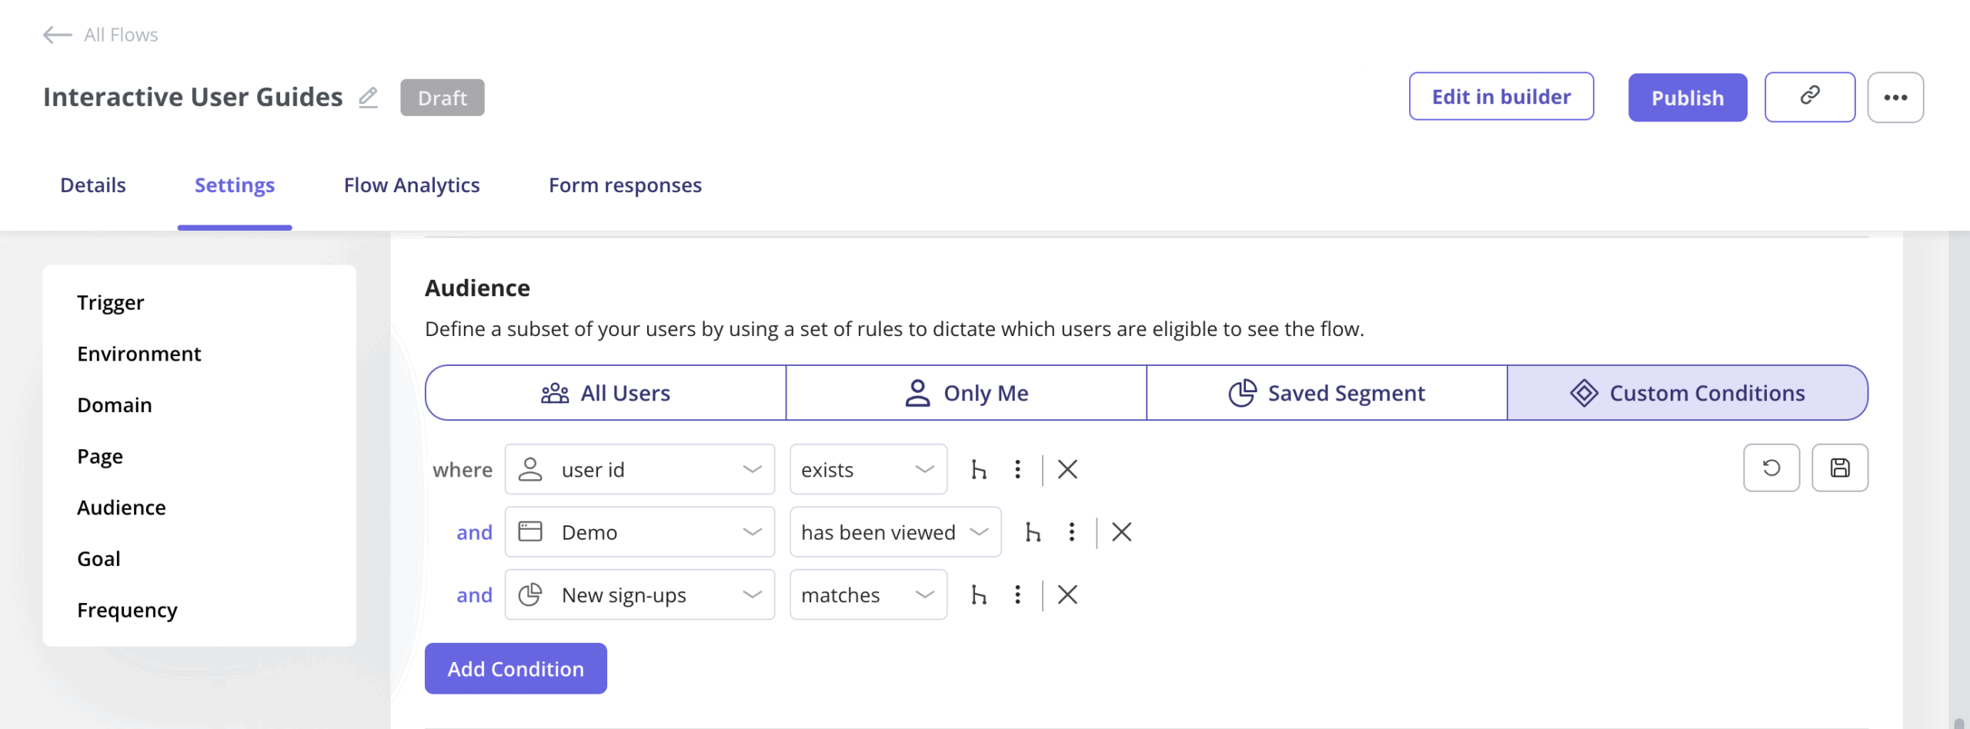Edit the flow name with pencil icon
Viewport: 1970px width, 729px height.
tap(368, 98)
